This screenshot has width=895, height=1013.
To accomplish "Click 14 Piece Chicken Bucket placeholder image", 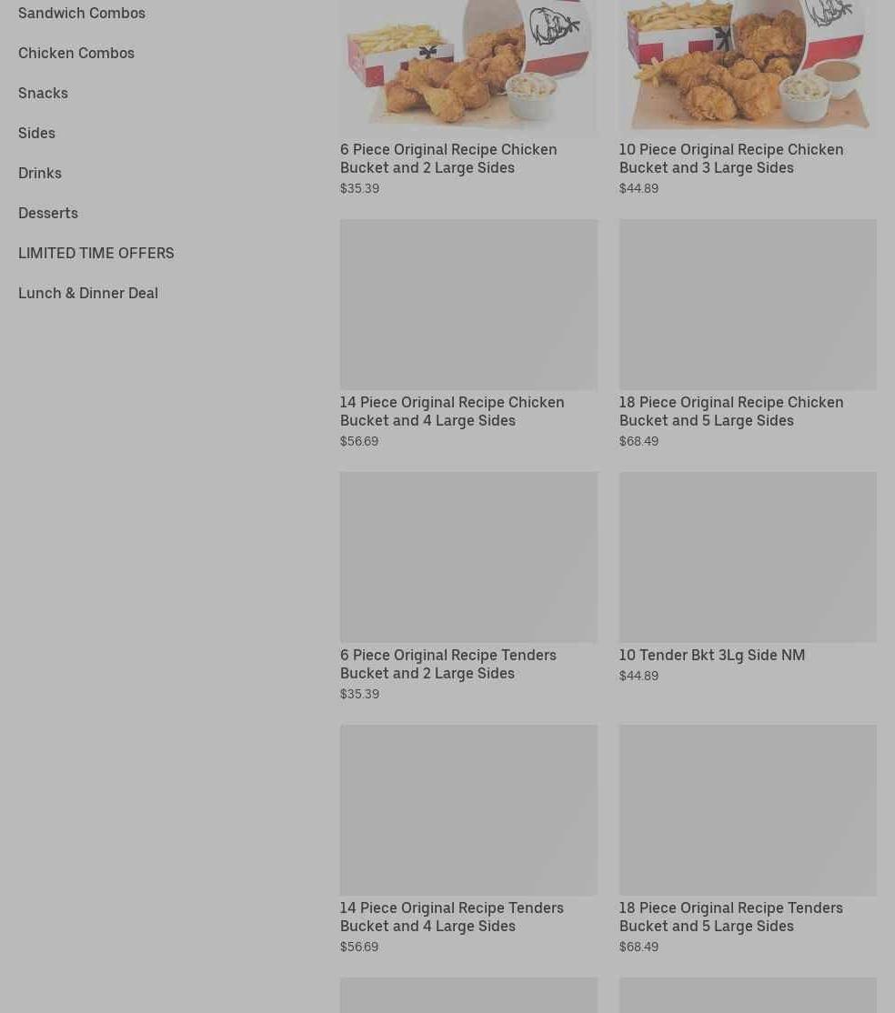I will coord(468,305).
